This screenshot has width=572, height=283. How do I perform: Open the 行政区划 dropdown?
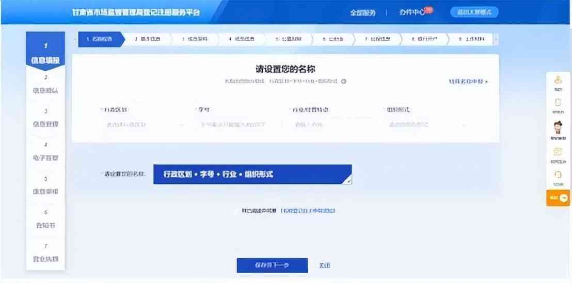tap(145, 125)
